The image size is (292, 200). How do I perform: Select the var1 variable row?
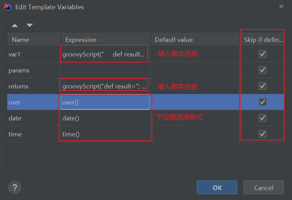tap(146, 54)
